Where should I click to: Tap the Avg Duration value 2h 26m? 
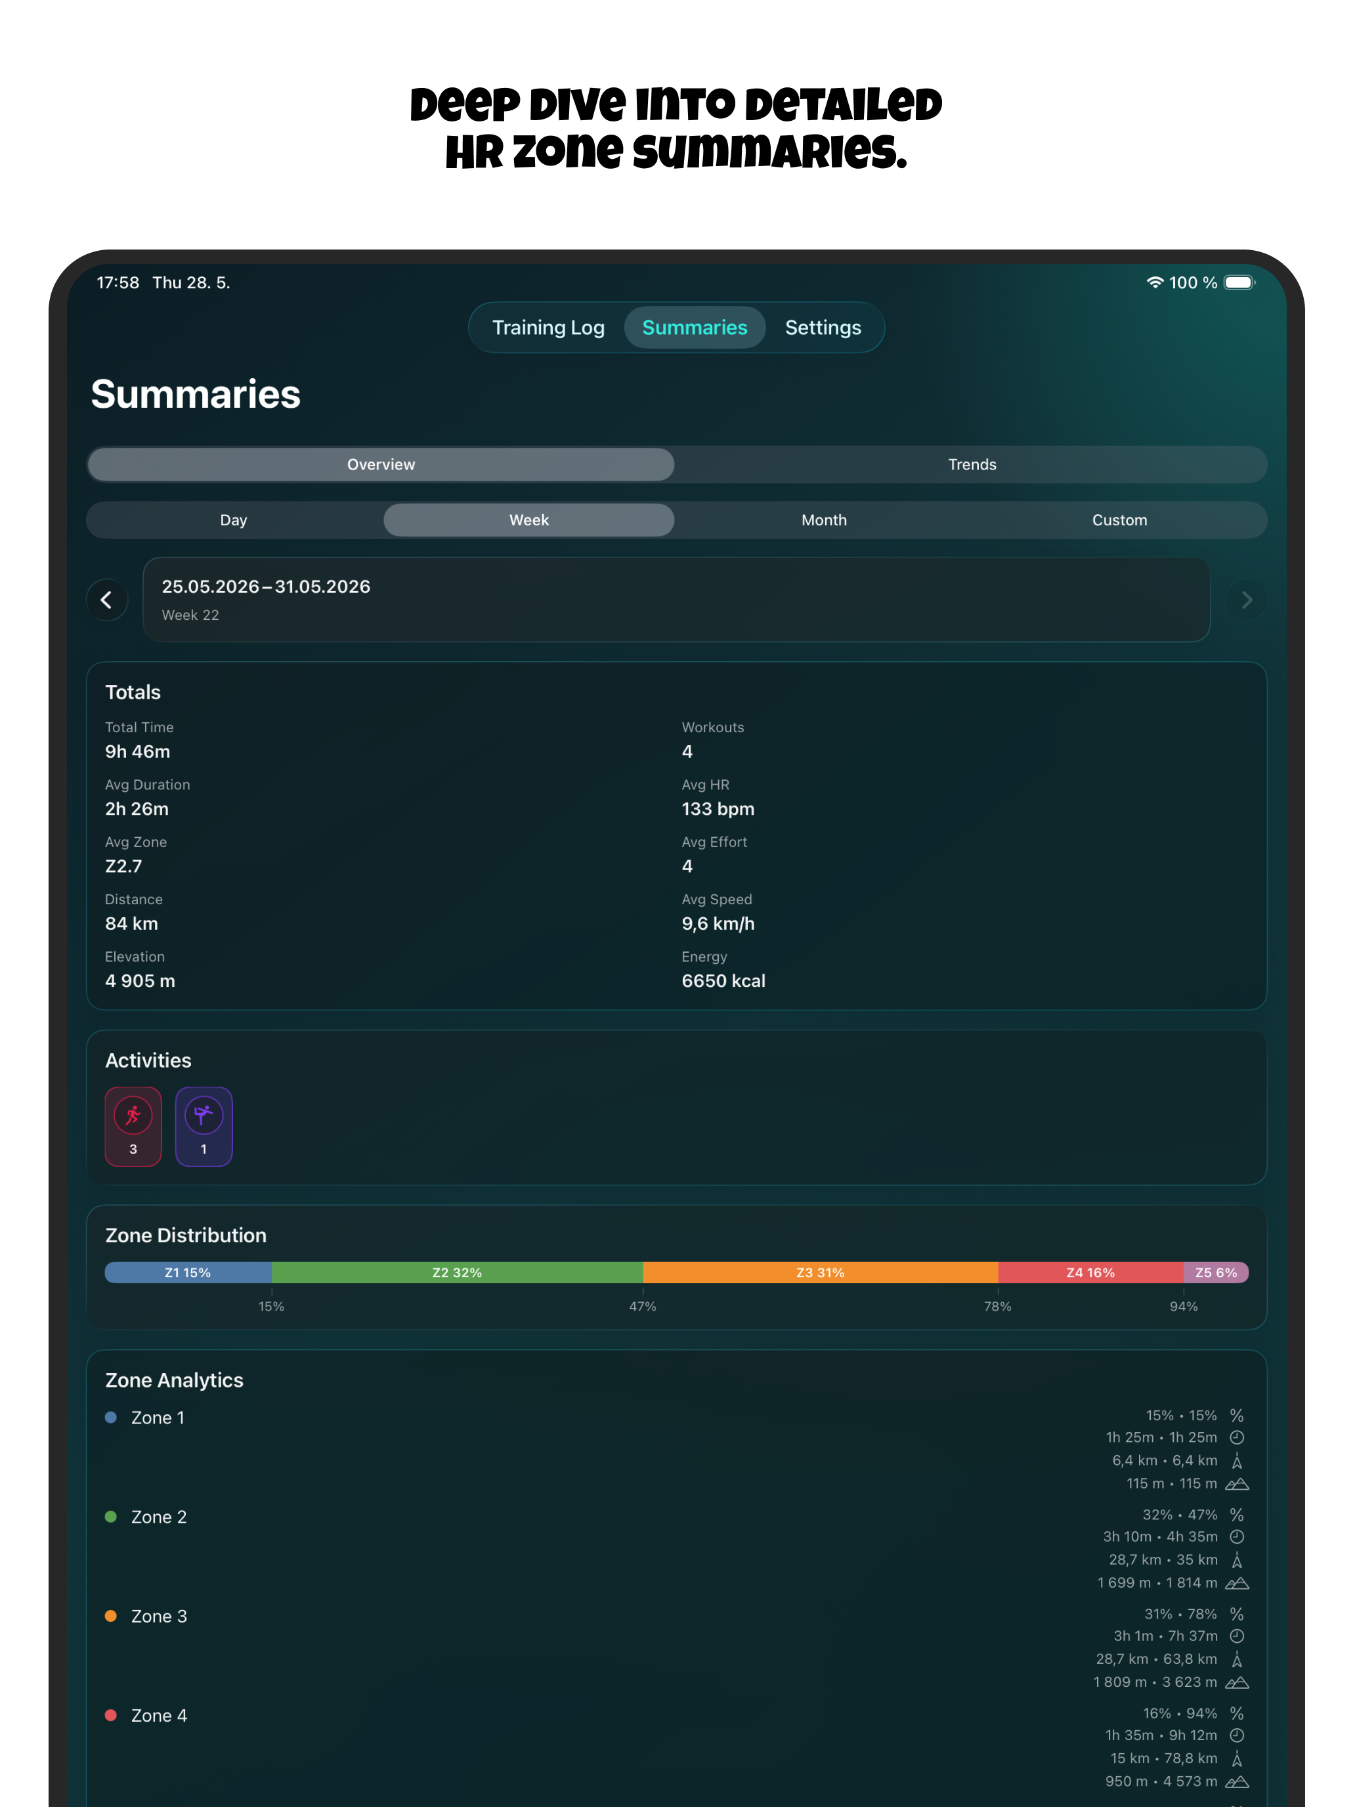(137, 809)
